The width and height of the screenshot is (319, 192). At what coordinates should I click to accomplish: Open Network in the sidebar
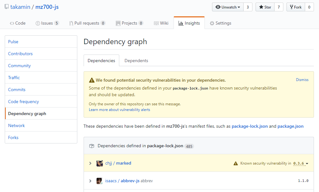[41, 125]
